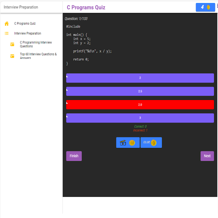The image size is (218, 218).
Task: Click the card icon next to C Programming Interview Questions
Action: pyautogui.click(x=12, y=45)
